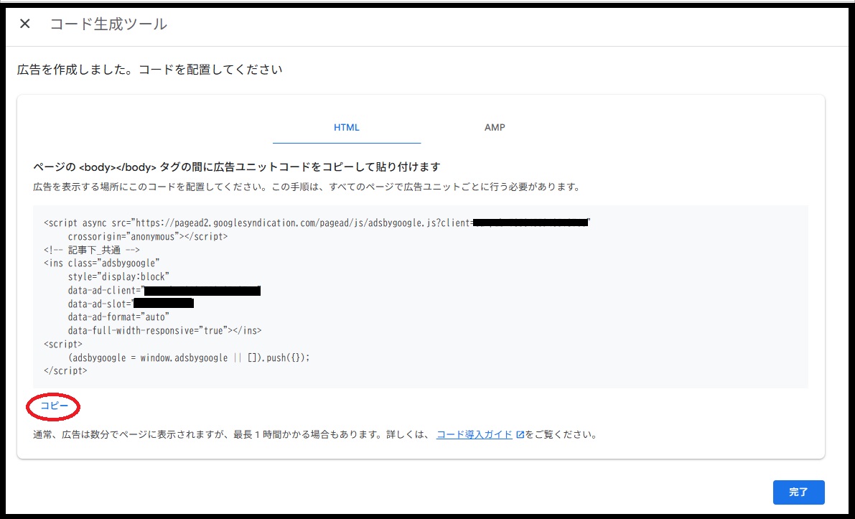This screenshot has width=855, height=519.
Task: Click the data-ad-slot attribute line
Action: pyautogui.click(x=131, y=304)
